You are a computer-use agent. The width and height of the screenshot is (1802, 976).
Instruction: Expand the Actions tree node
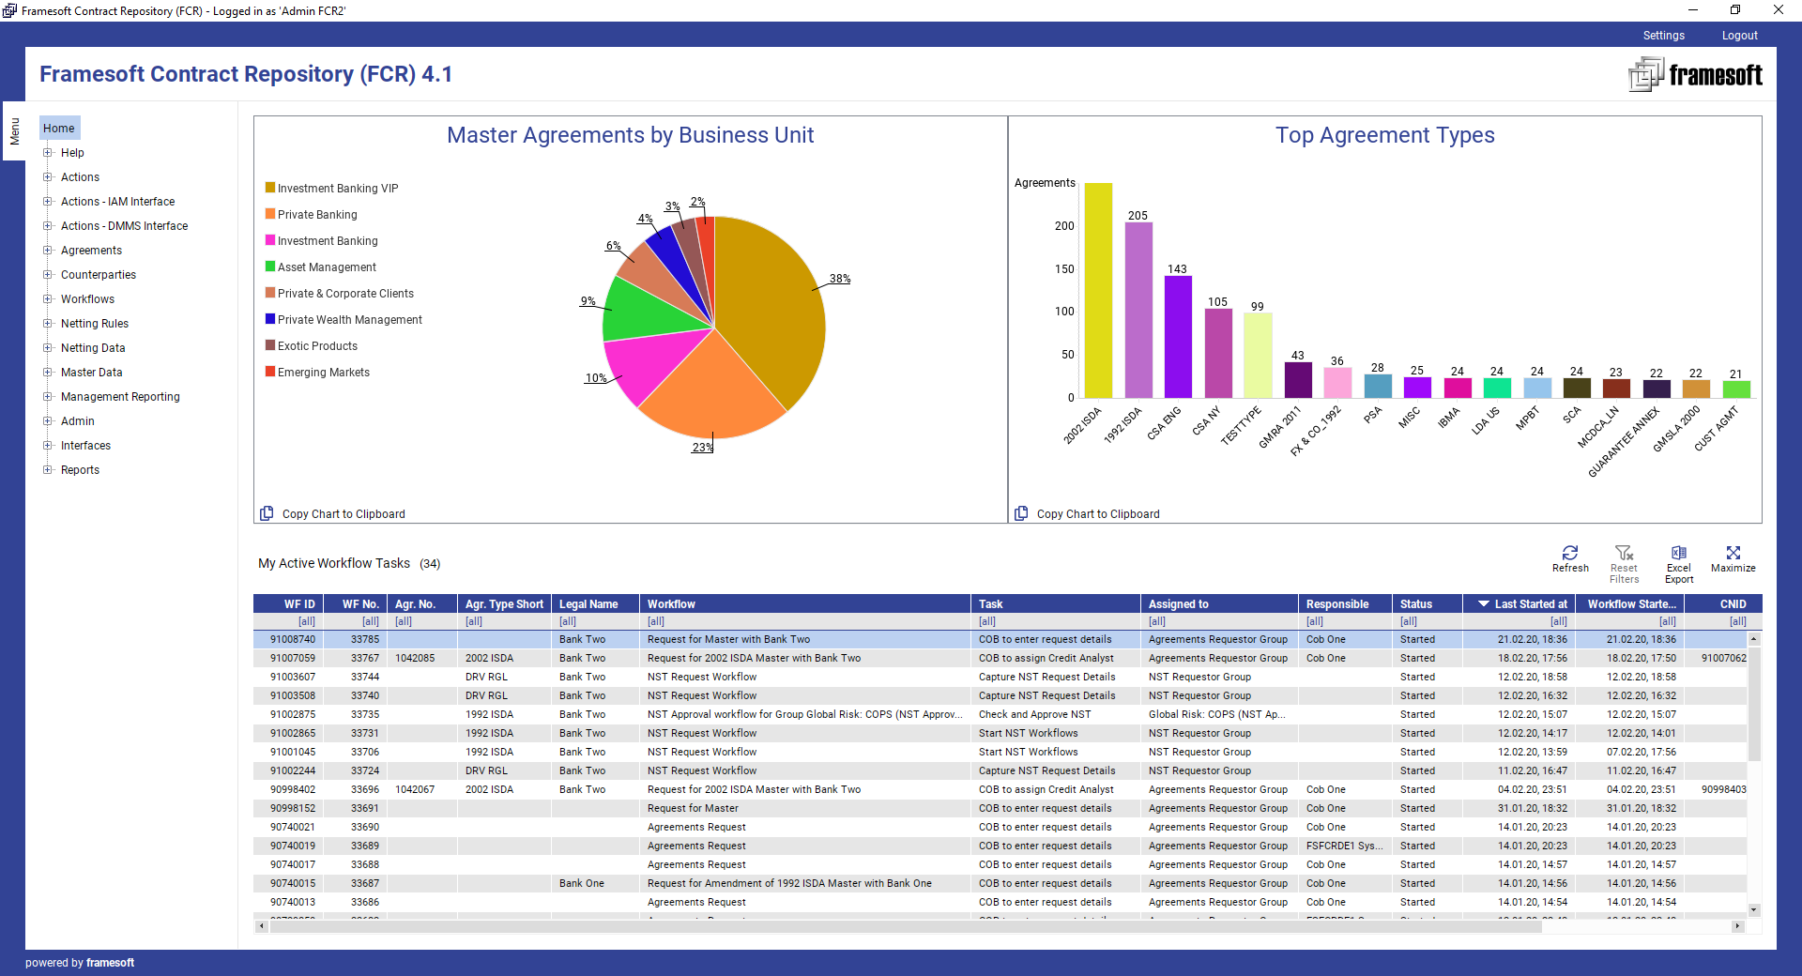pyautogui.click(x=48, y=176)
